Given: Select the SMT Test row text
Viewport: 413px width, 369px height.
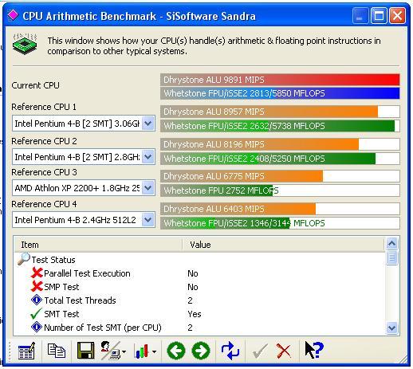Looking at the screenshot, I should pos(61,314).
